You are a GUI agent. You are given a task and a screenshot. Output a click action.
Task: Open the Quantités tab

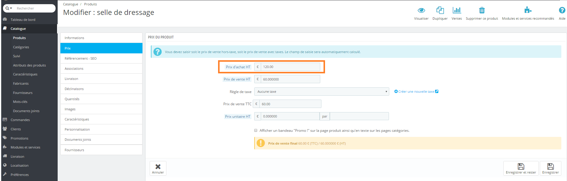click(x=101, y=99)
